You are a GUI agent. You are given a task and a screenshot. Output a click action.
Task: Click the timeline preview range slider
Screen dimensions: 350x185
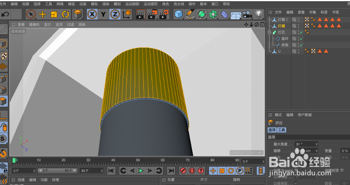click(x=58, y=171)
